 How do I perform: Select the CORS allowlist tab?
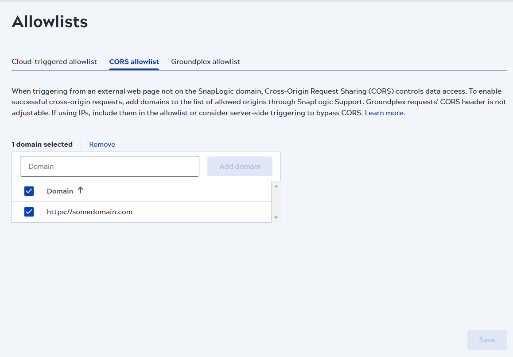pyautogui.click(x=134, y=61)
